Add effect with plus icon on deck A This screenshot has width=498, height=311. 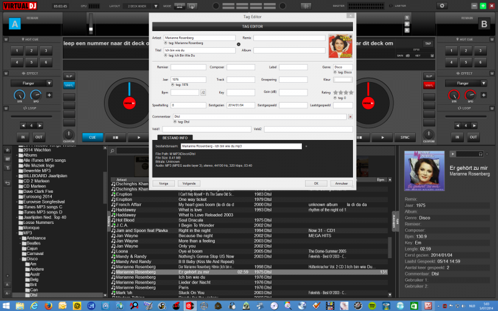pyautogui.click(x=49, y=95)
